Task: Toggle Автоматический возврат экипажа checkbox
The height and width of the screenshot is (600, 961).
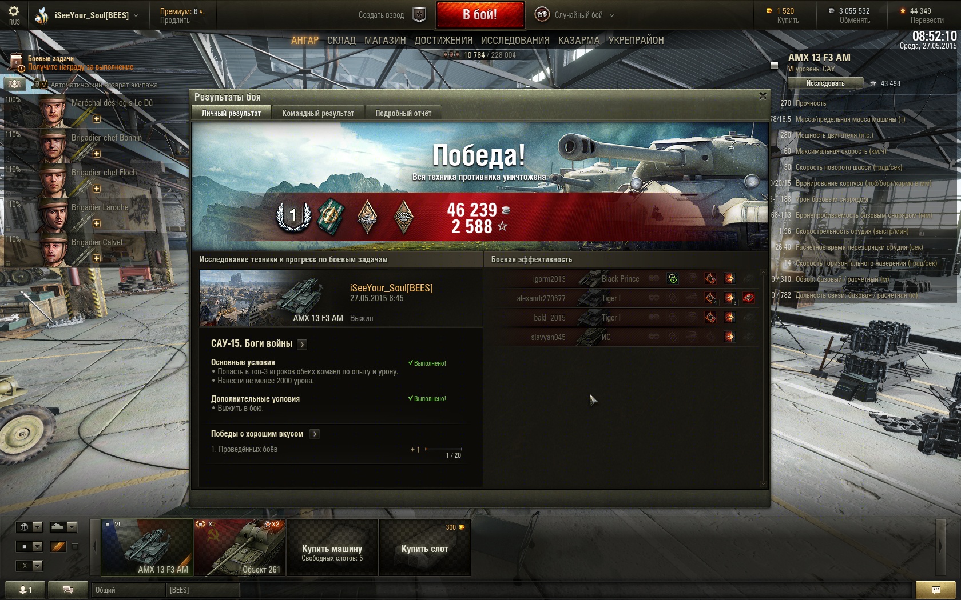Action: tap(44, 85)
